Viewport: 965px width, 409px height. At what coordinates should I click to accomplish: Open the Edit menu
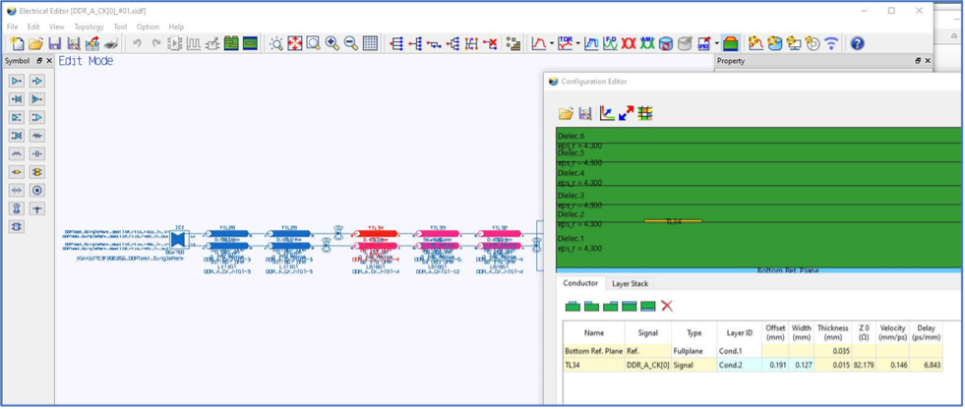point(33,28)
